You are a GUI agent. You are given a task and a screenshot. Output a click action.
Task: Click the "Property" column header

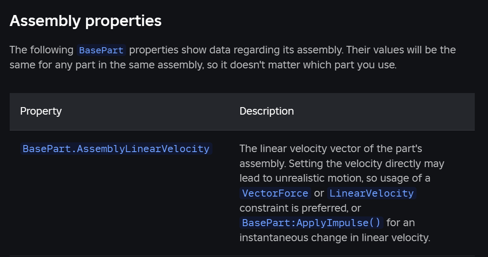[41, 111]
